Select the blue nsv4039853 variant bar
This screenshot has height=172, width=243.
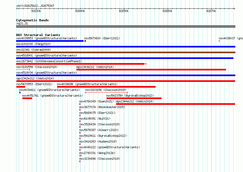[x=50, y=41]
